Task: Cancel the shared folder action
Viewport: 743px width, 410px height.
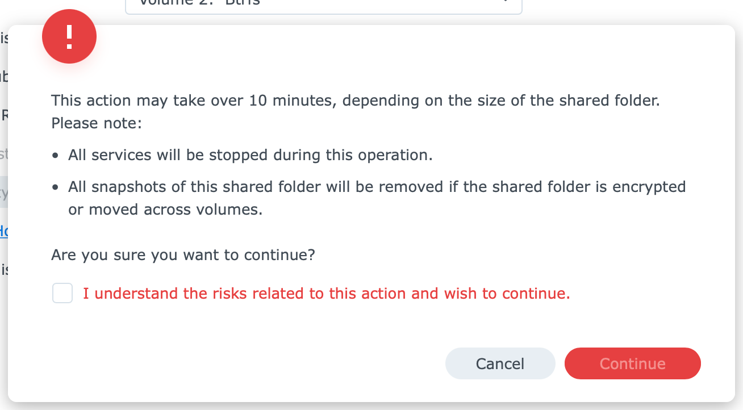Action: point(500,363)
